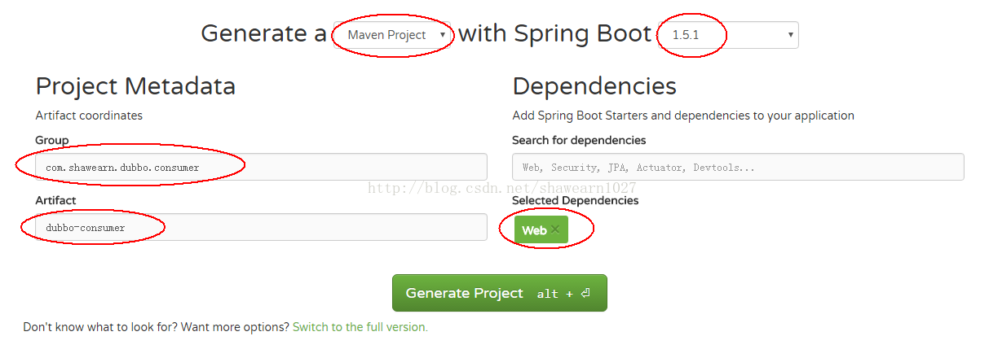Open the Spring Boot 1.5.1 version dropdown

730,35
